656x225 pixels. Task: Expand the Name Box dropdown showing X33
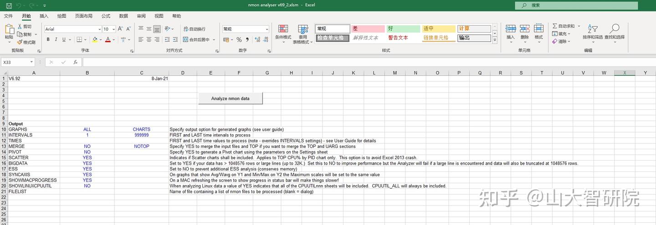(x=32, y=62)
